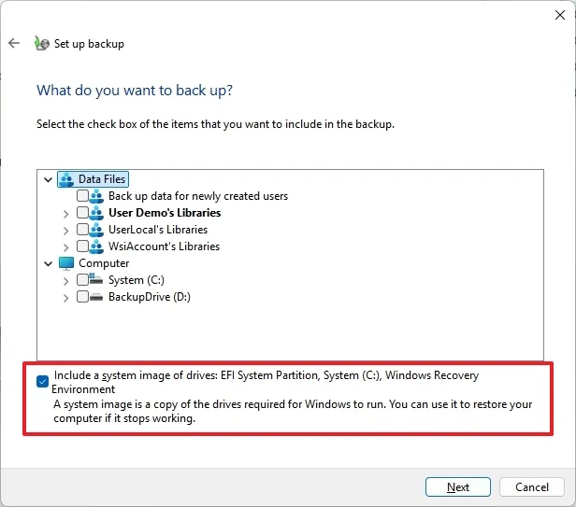Check Back up data for newly created users
This screenshot has width=576, height=507.
82,196
